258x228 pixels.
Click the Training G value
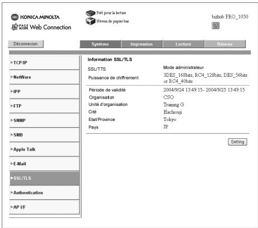(174, 105)
